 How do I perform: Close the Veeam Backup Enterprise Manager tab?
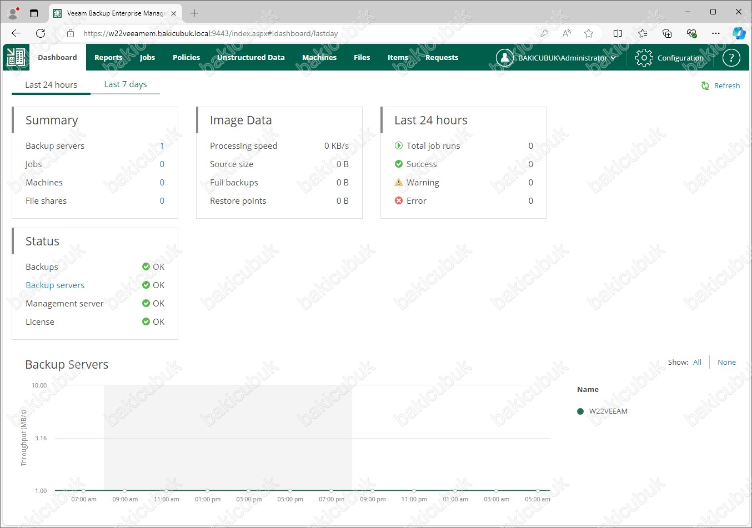[x=173, y=13]
